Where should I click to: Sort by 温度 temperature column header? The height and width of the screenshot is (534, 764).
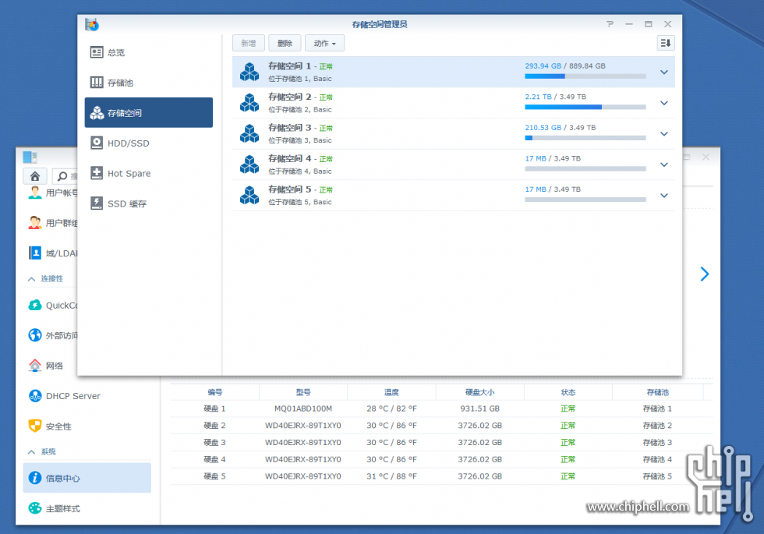[x=391, y=392]
